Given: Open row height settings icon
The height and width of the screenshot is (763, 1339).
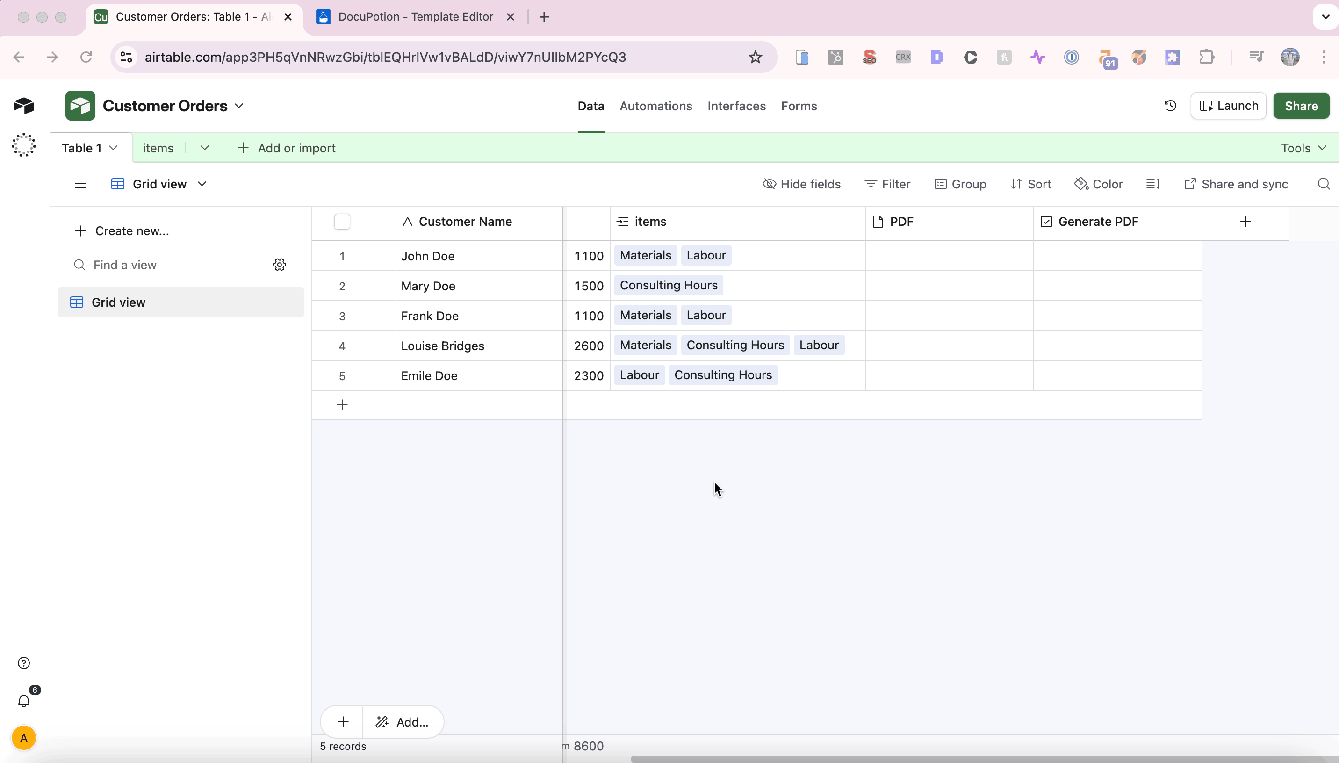Looking at the screenshot, I should [x=1152, y=184].
